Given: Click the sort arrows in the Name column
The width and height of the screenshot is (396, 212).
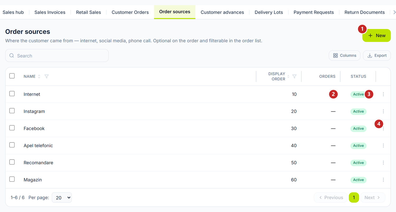Looking at the screenshot, I should pos(39,76).
